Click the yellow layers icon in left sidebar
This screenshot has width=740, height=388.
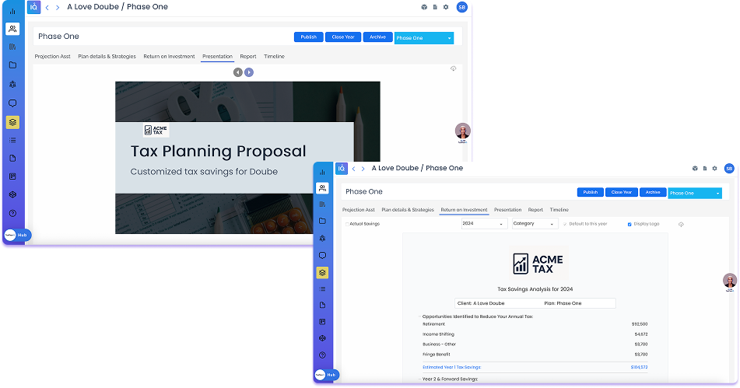point(12,122)
